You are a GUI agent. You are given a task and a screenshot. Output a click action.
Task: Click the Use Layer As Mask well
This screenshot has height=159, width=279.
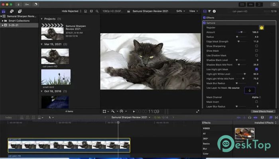point(250,90)
